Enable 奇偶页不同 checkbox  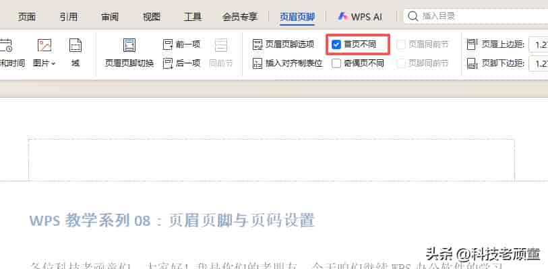[336, 63]
